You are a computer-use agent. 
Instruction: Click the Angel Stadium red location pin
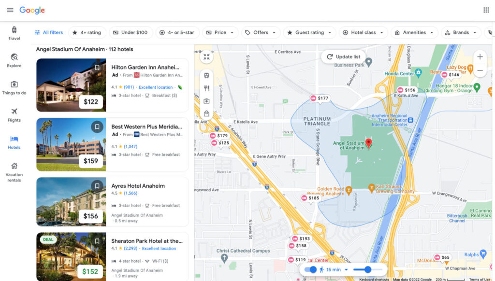[x=368, y=143]
